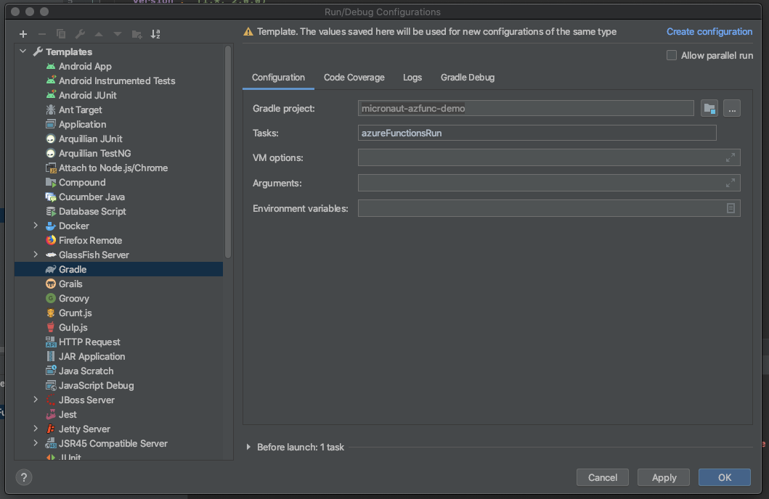The width and height of the screenshot is (769, 499).
Task: Expand the GlassFish Server node
Action: point(36,255)
